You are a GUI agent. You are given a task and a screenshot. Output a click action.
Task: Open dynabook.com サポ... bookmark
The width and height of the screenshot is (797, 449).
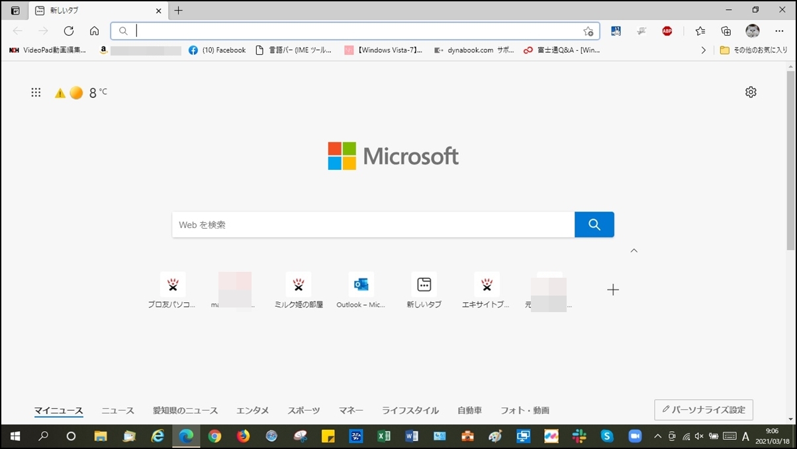[x=474, y=50]
